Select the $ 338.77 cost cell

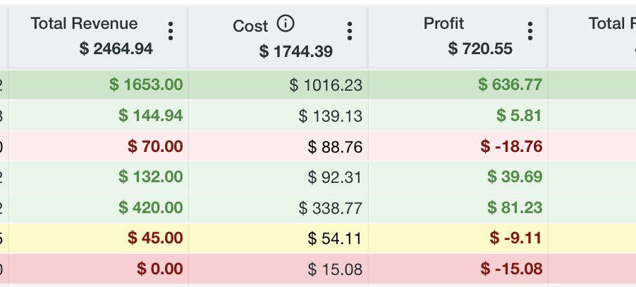[278, 208]
